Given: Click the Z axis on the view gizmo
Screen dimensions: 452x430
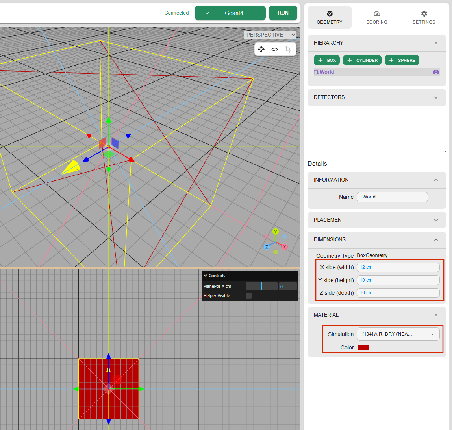Looking at the screenshot, I should tap(267, 247).
